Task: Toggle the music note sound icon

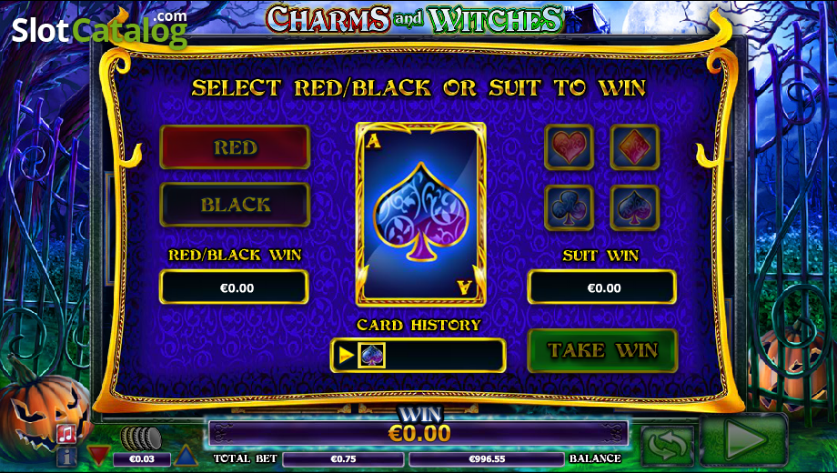Action: click(x=66, y=434)
